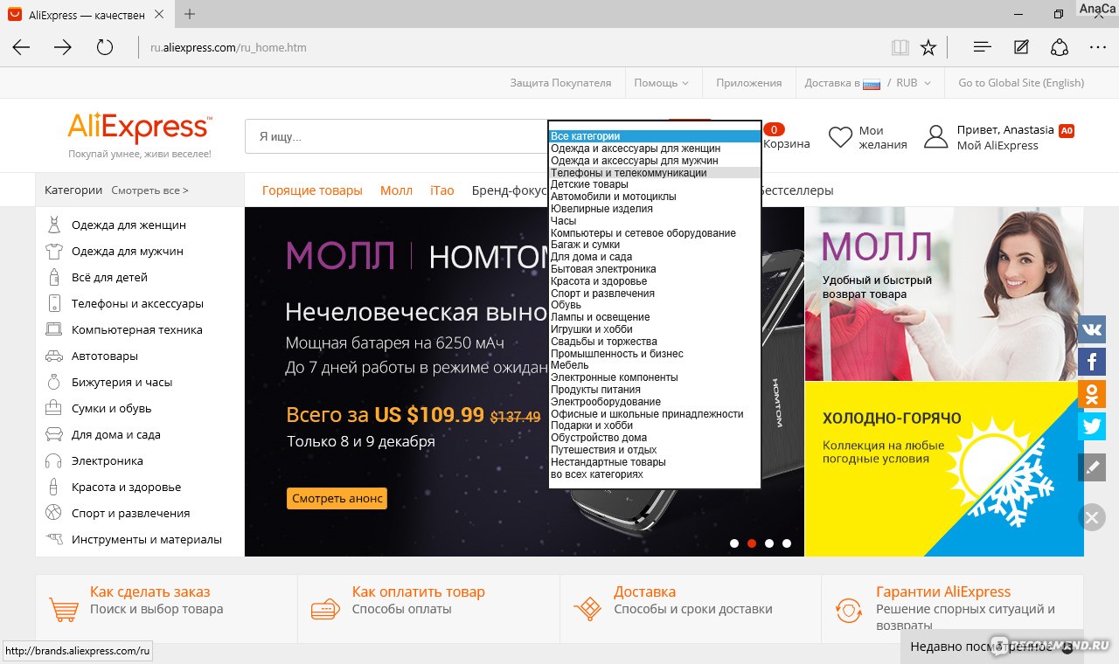
Task: Click Смотреть все categories link
Action: (149, 190)
